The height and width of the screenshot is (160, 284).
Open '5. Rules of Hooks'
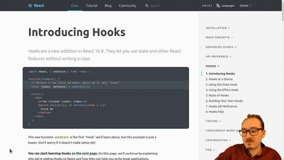pyautogui.click(x=217, y=96)
